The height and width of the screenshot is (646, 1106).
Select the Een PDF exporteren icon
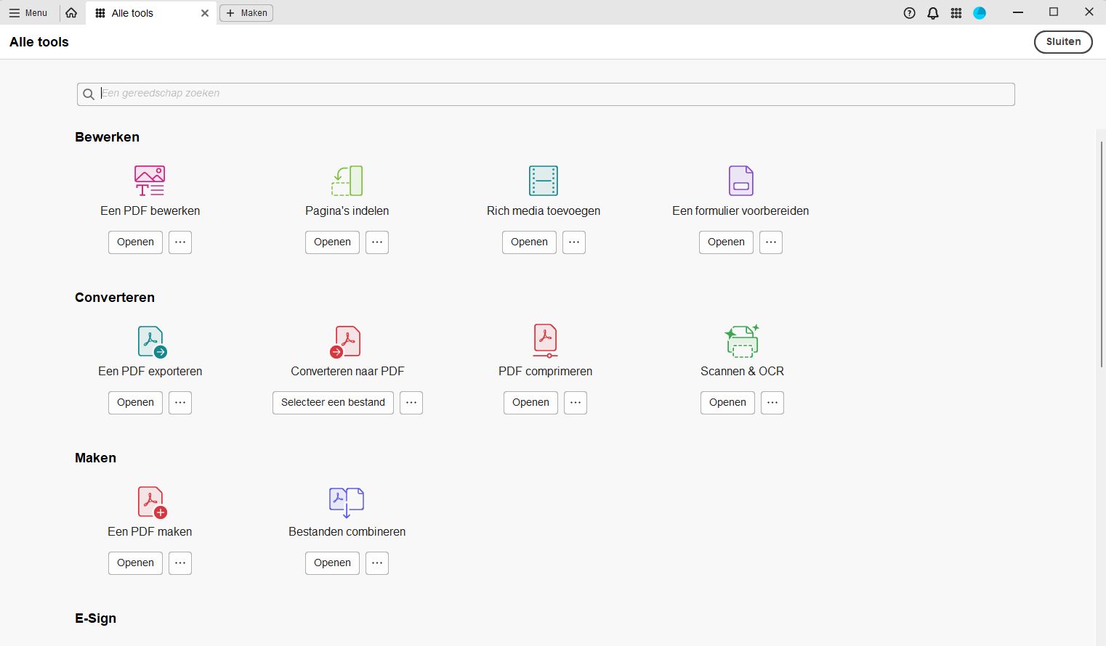[150, 341]
